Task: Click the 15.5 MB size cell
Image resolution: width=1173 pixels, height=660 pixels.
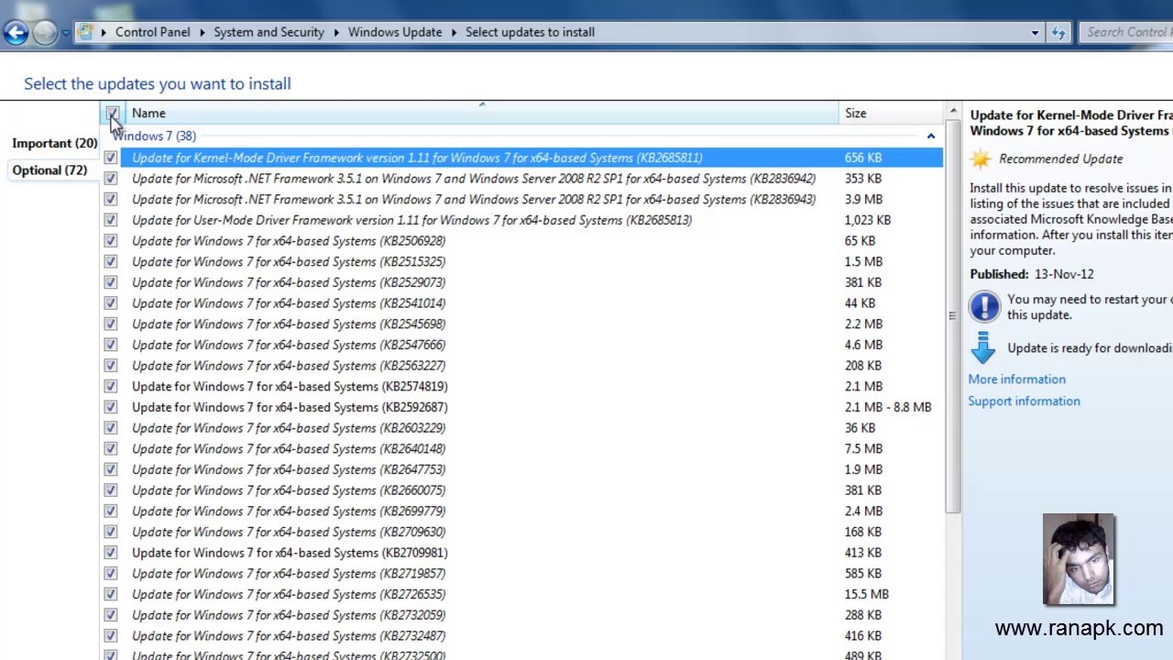Action: tap(866, 594)
